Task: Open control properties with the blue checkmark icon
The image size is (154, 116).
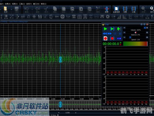Action: pos(119,38)
